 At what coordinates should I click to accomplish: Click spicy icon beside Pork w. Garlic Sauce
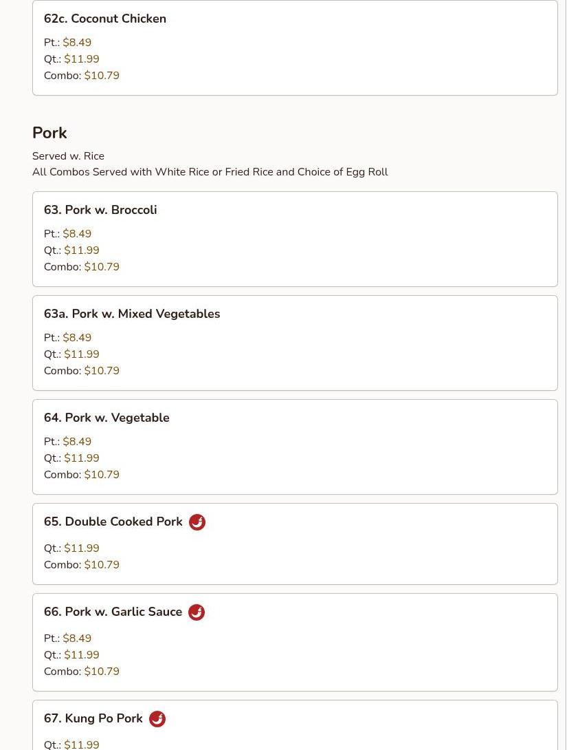tap(197, 612)
